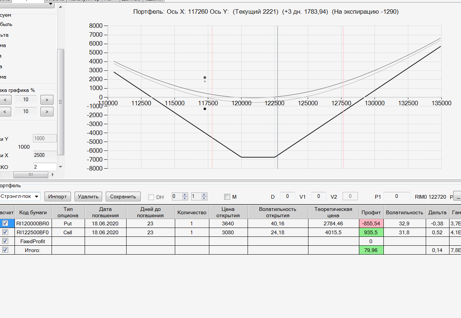Click the lower > chart adjustment button
The height and width of the screenshot is (318, 461).
[47, 112]
